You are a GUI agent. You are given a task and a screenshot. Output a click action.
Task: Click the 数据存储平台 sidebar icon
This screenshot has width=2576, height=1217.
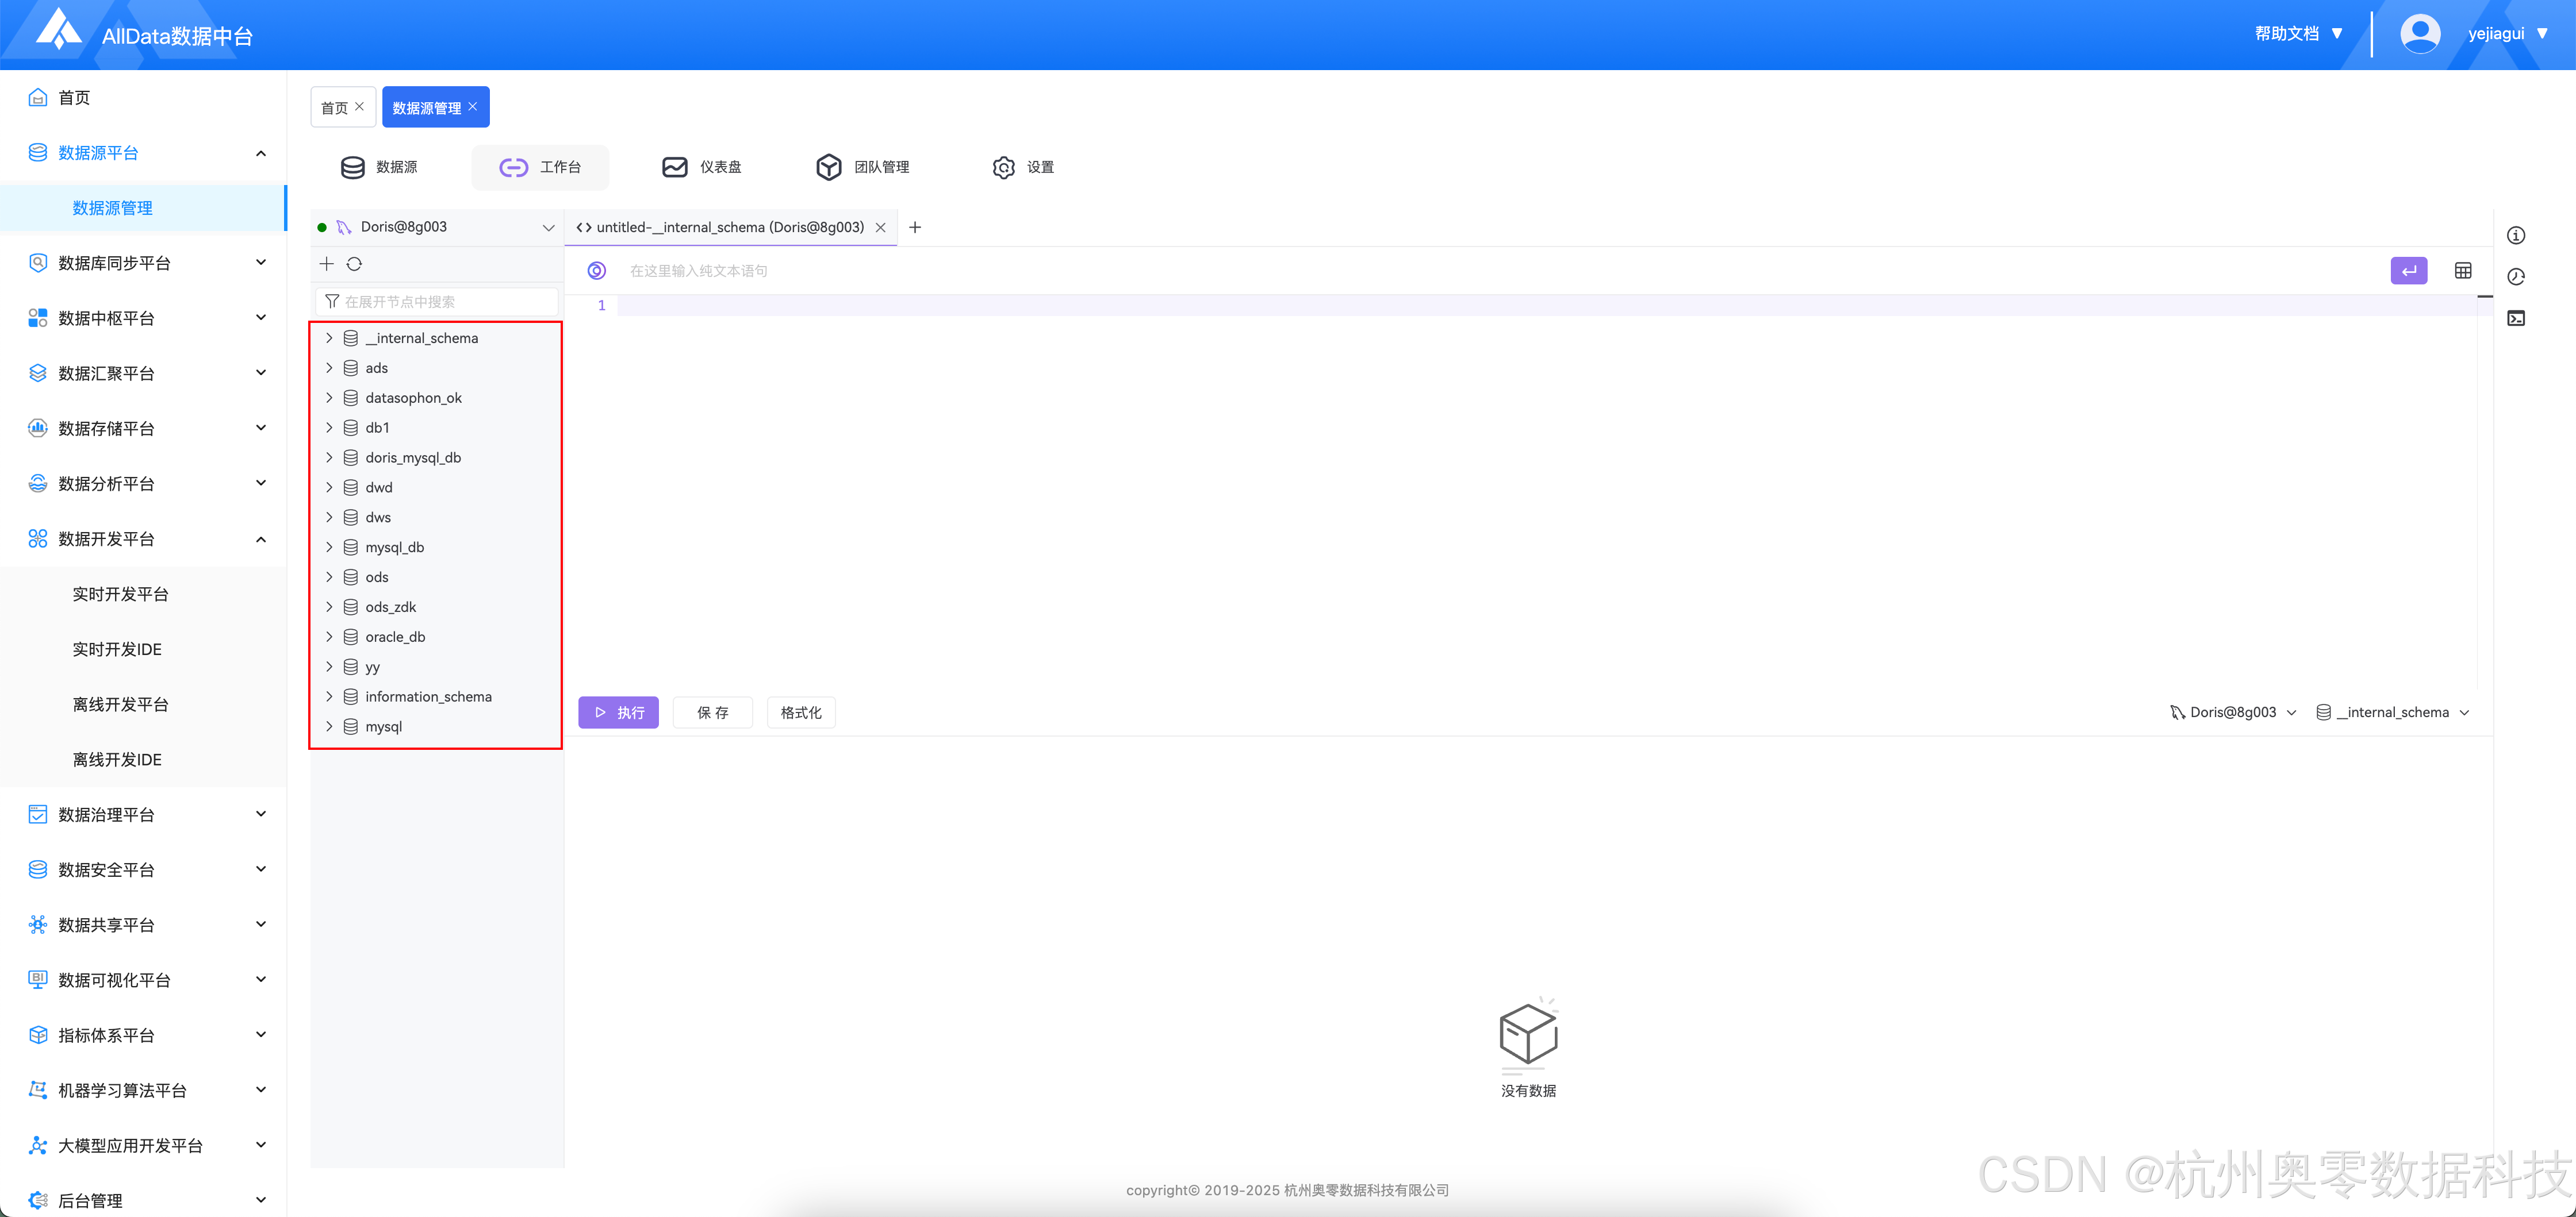(x=38, y=429)
